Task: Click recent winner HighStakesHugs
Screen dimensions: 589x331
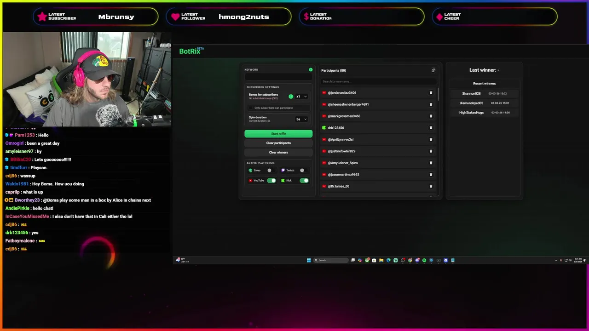Action: [471, 113]
